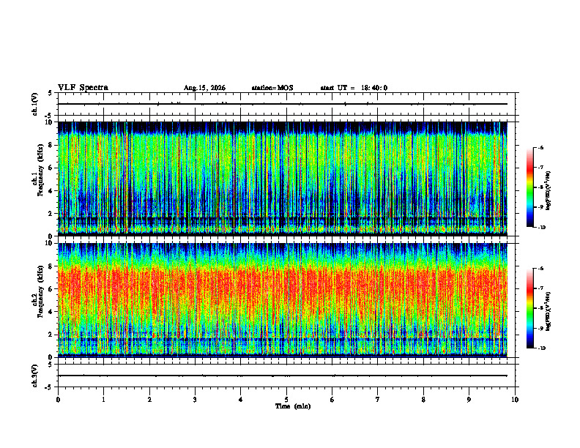Click inside the ch.2 spectrogram panel
This screenshot has width=580, height=448.
click(283, 300)
